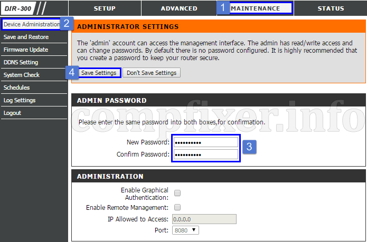Click Don't Save Settings button
This screenshot has width=367, height=242.
[152, 73]
